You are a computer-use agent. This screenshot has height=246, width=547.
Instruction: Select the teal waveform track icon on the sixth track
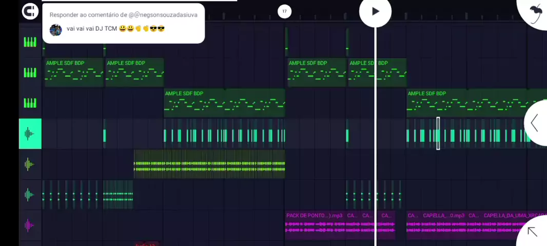[30, 195]
